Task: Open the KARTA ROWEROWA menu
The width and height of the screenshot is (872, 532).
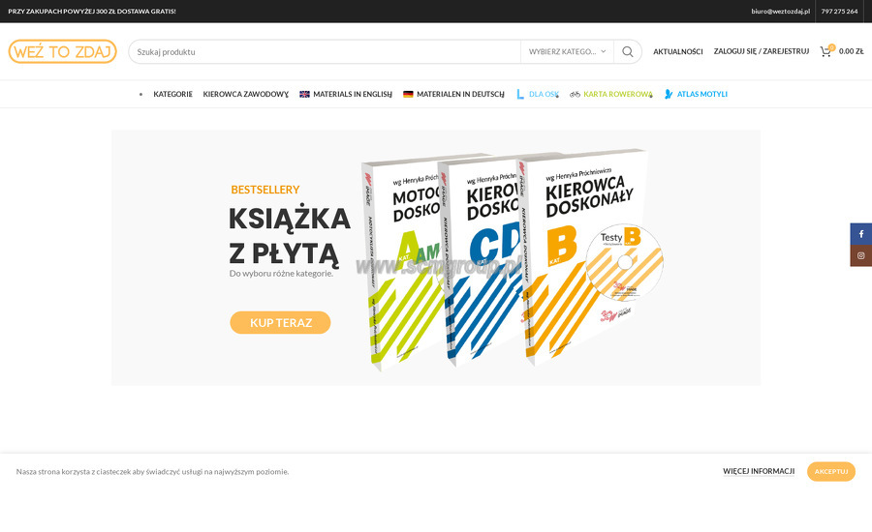Action: pos(618,95)
